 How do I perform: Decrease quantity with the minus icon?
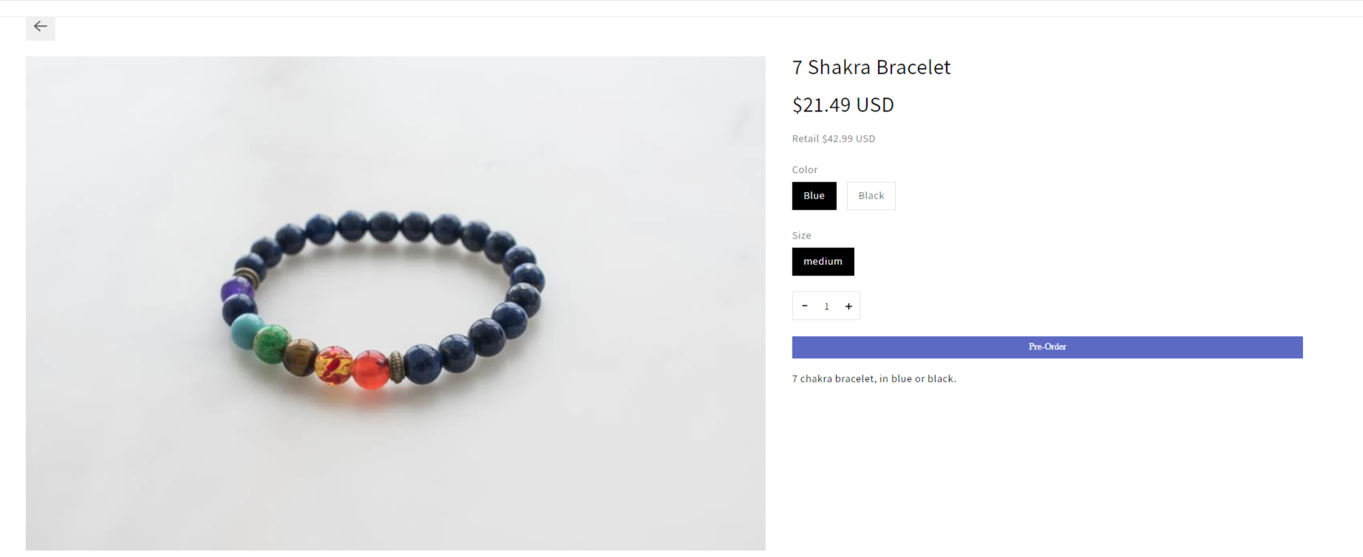[805, 306]
